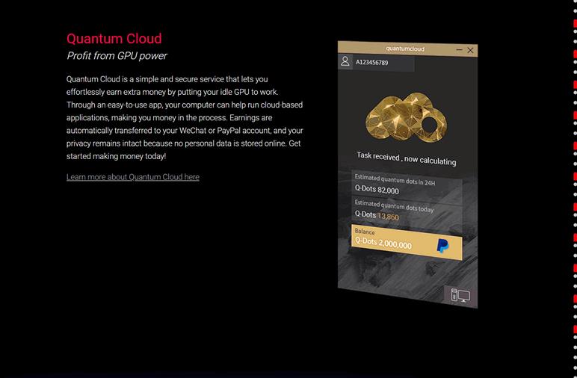Viewport: 577px width, 378px height.
Task: Close the quantumcloud window
Action: pos(470,50)
